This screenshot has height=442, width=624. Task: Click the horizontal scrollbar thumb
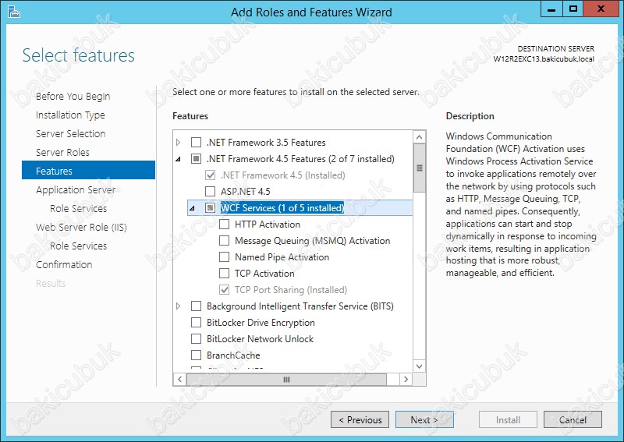286,379
